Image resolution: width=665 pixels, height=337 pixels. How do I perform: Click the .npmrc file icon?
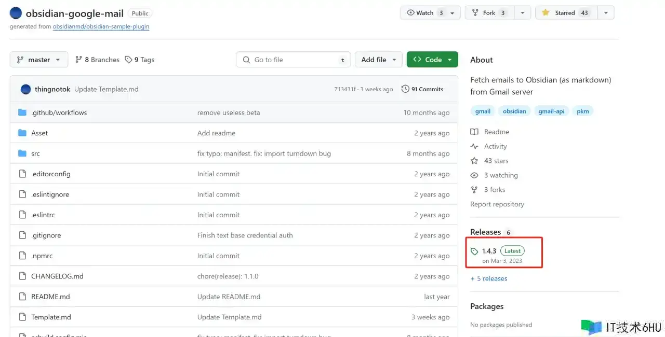[22, 256]
